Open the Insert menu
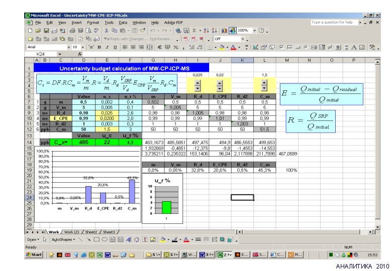 pyautogui.click(x=76, y=23)
